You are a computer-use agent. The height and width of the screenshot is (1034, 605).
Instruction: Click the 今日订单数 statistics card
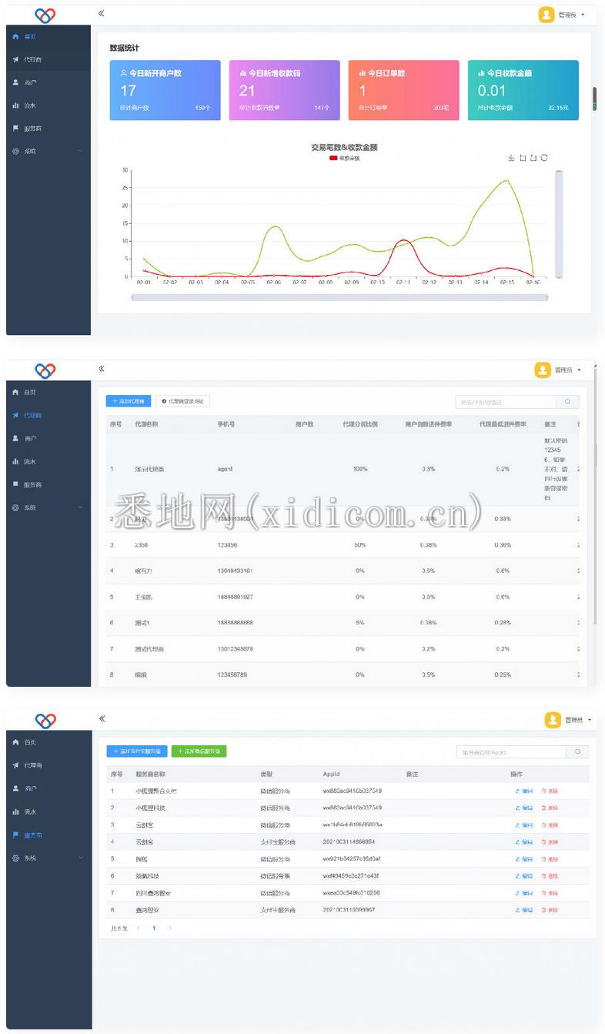[404, 90]
